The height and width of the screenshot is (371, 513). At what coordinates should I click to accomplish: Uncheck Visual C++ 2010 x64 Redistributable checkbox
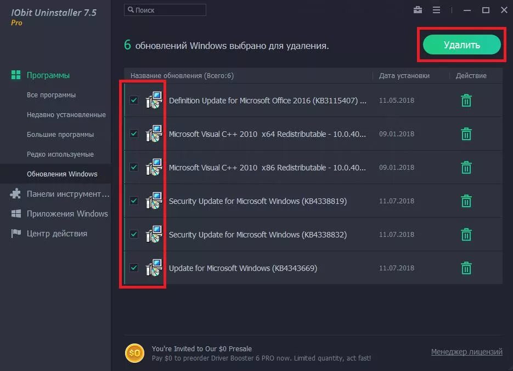coord(134,134)
